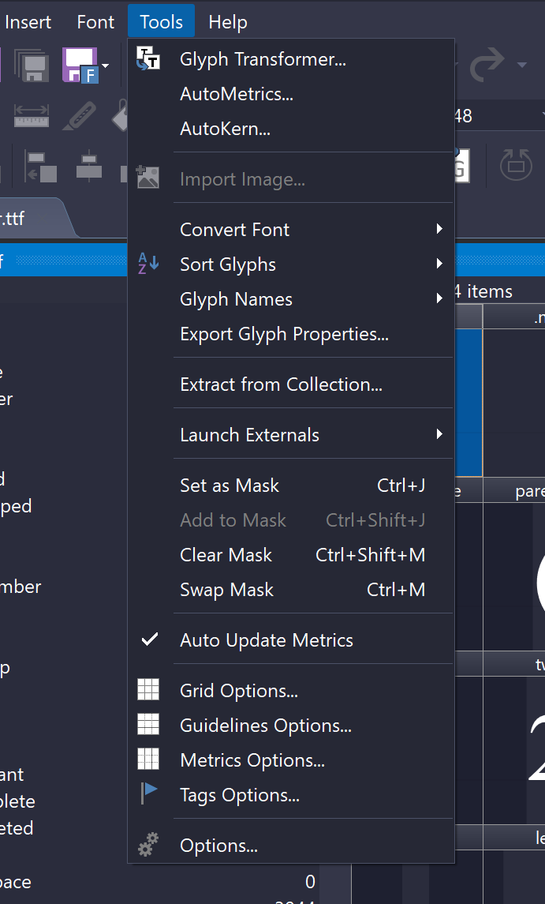545x904 pixels.
Task: Click the Save All toolbar icon
Action: (x=32, y=65)
